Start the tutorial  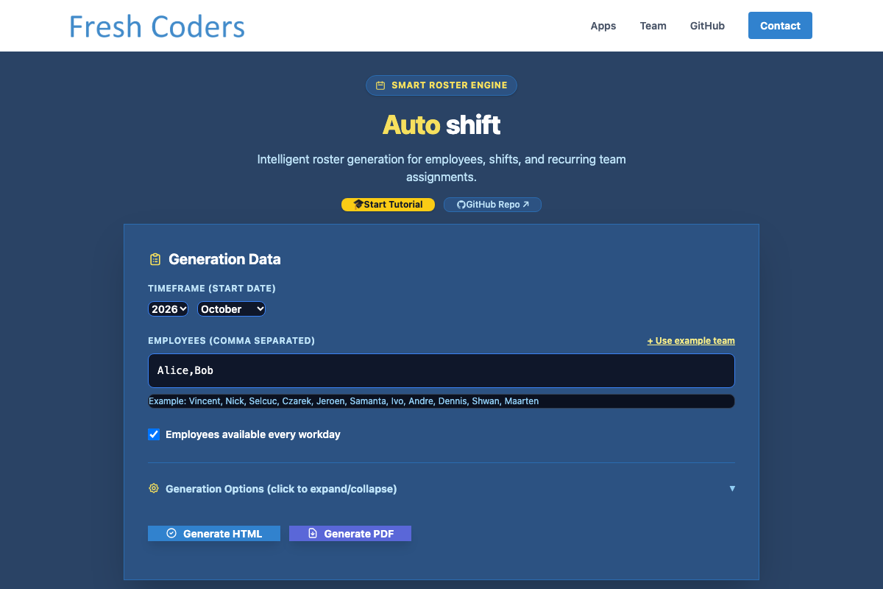388,205
